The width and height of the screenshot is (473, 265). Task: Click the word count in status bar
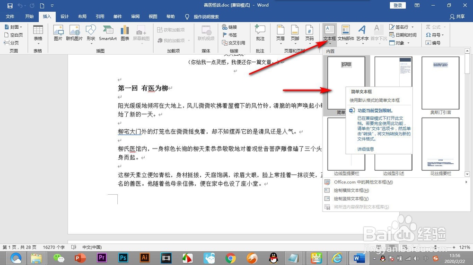pos(54,247)
